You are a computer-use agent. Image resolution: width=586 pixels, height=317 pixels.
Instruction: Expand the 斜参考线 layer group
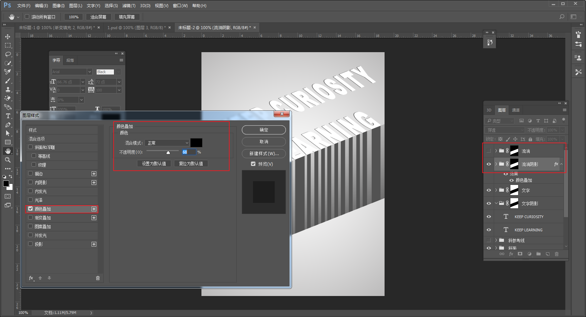pos(496,240)
